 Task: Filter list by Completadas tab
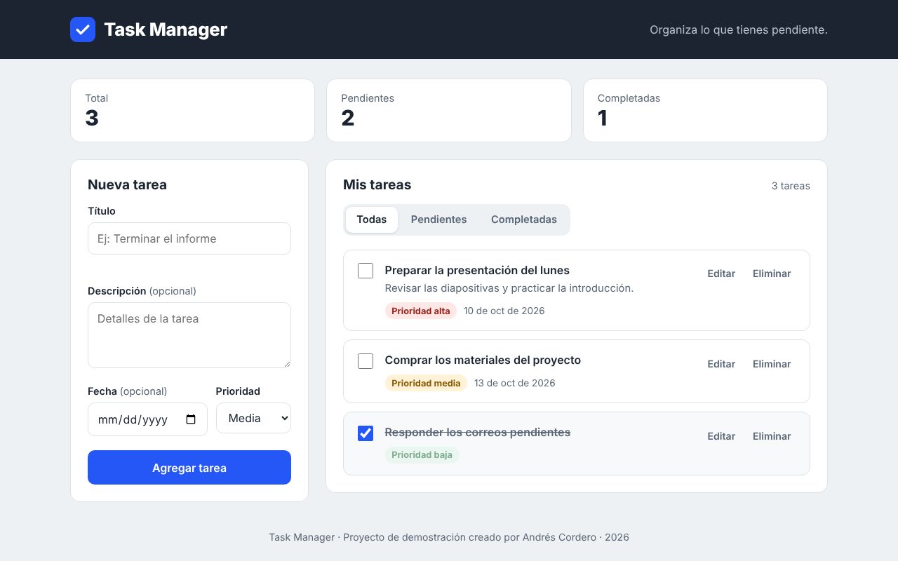coord(524,219)
